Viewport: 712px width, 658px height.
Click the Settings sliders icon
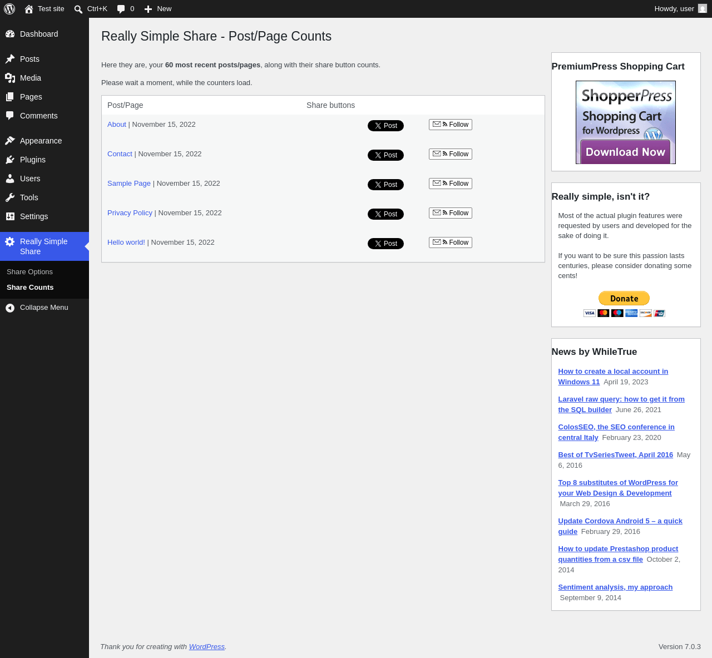pos(10,216)
